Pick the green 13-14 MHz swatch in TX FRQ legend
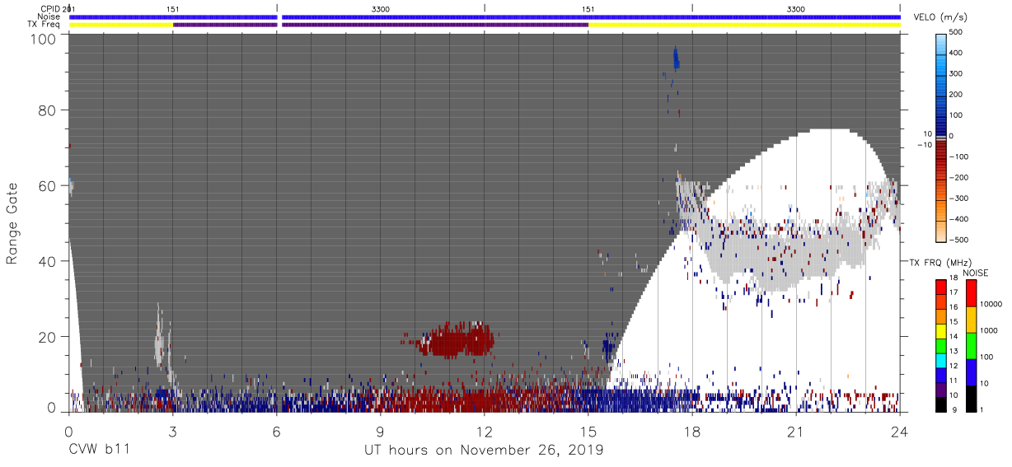1012x467 pixels. [941, 345]
